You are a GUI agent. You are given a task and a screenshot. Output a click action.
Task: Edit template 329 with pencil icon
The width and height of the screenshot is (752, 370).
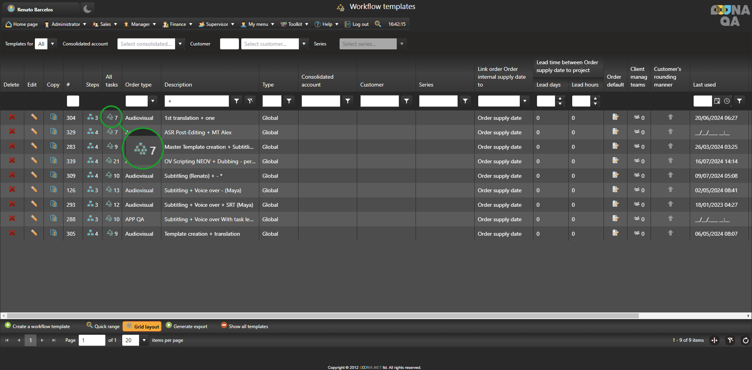(34, 132)
